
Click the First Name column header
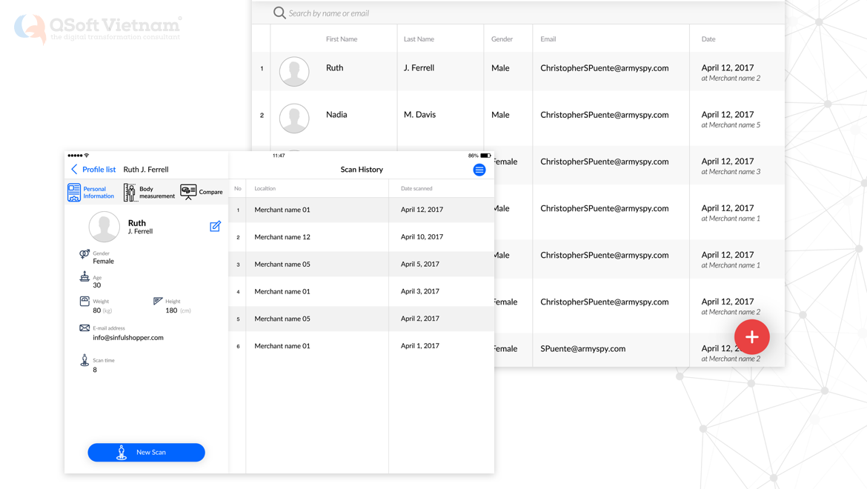coord(341,39)
